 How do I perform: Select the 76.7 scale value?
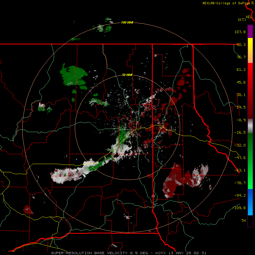click(241, 57)
